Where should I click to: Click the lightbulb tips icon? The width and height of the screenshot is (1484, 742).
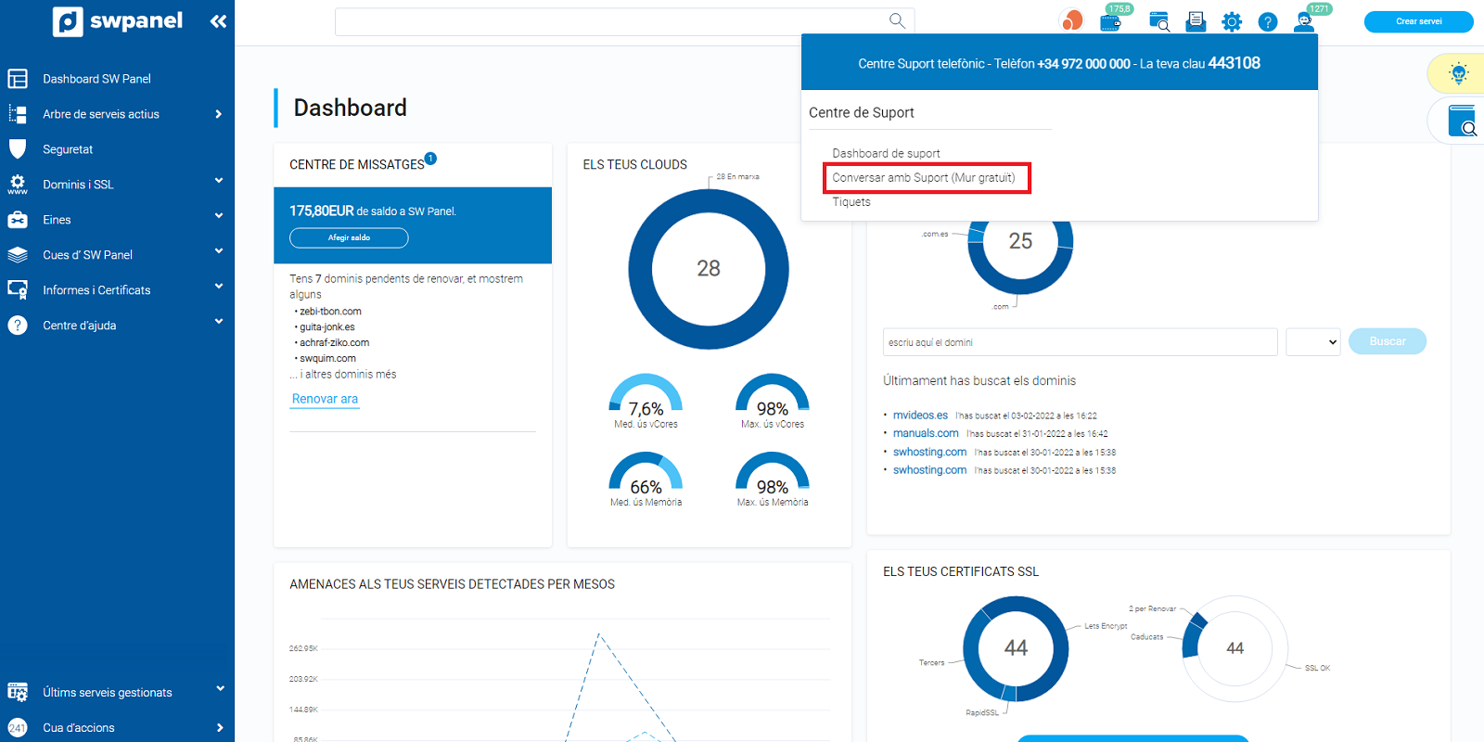pos(1459,73)
